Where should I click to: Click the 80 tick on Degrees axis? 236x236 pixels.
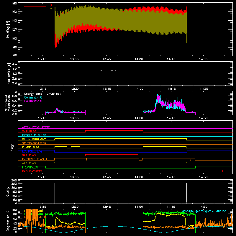[15, 214]
